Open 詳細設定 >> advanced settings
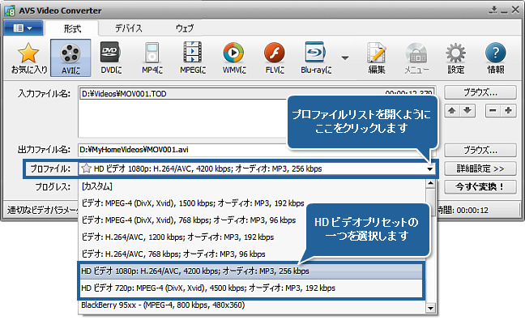525x320 pixels. click(x=480, y=169)
